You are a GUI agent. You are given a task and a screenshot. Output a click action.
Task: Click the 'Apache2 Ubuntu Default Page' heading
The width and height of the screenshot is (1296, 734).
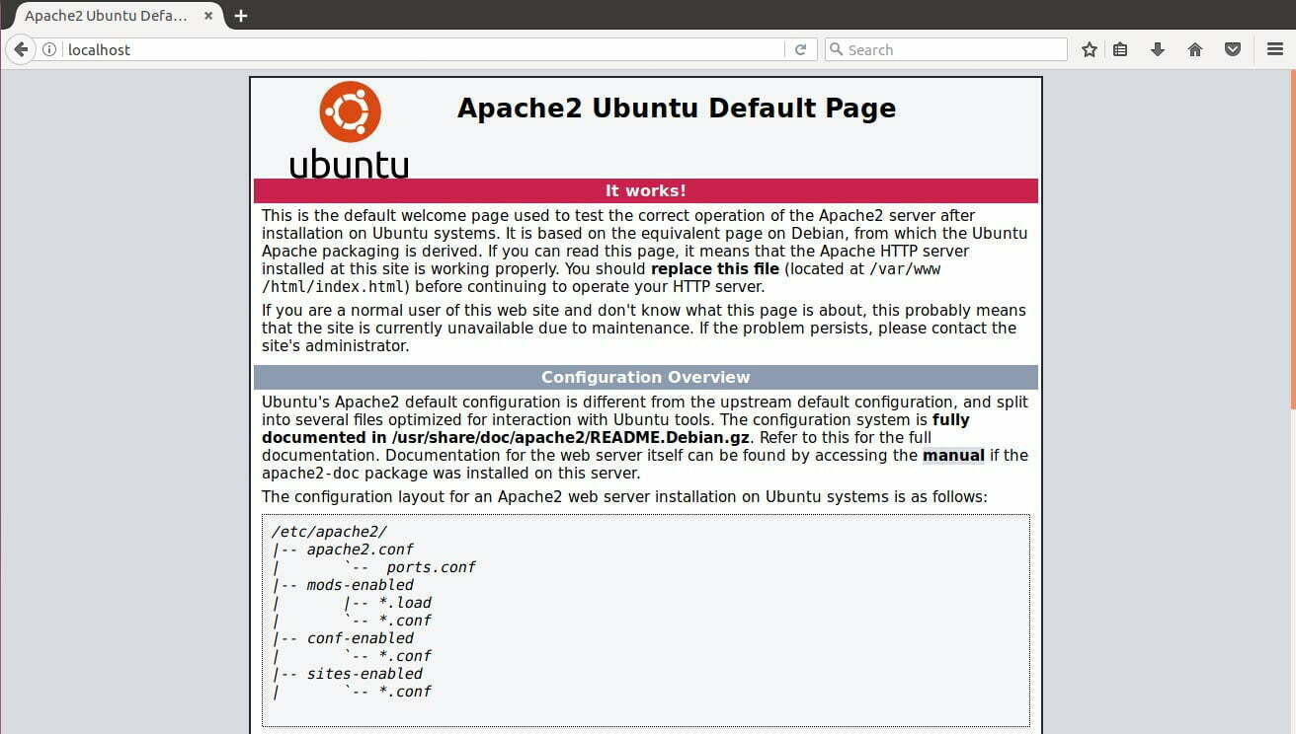(677, 109)
